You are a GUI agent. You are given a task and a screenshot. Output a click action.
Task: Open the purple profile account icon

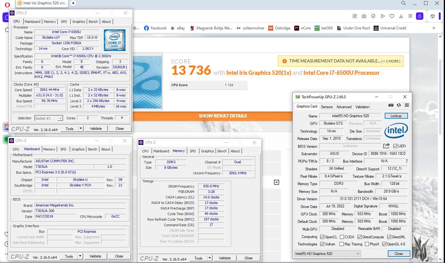(x=420, y=16)
